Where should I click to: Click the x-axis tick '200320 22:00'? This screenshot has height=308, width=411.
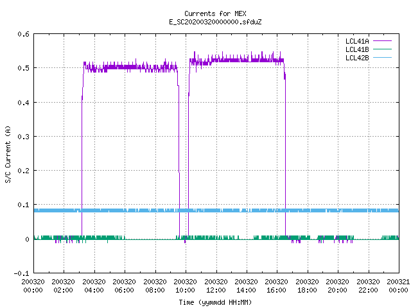click(x=368, y=286)
